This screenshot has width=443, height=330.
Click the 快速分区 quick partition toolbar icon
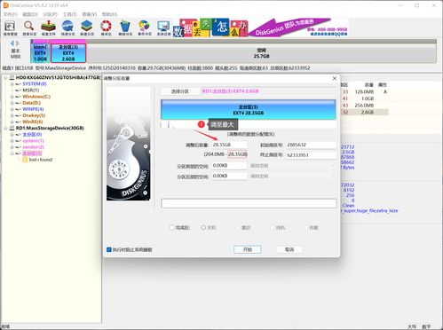(67, 28)
